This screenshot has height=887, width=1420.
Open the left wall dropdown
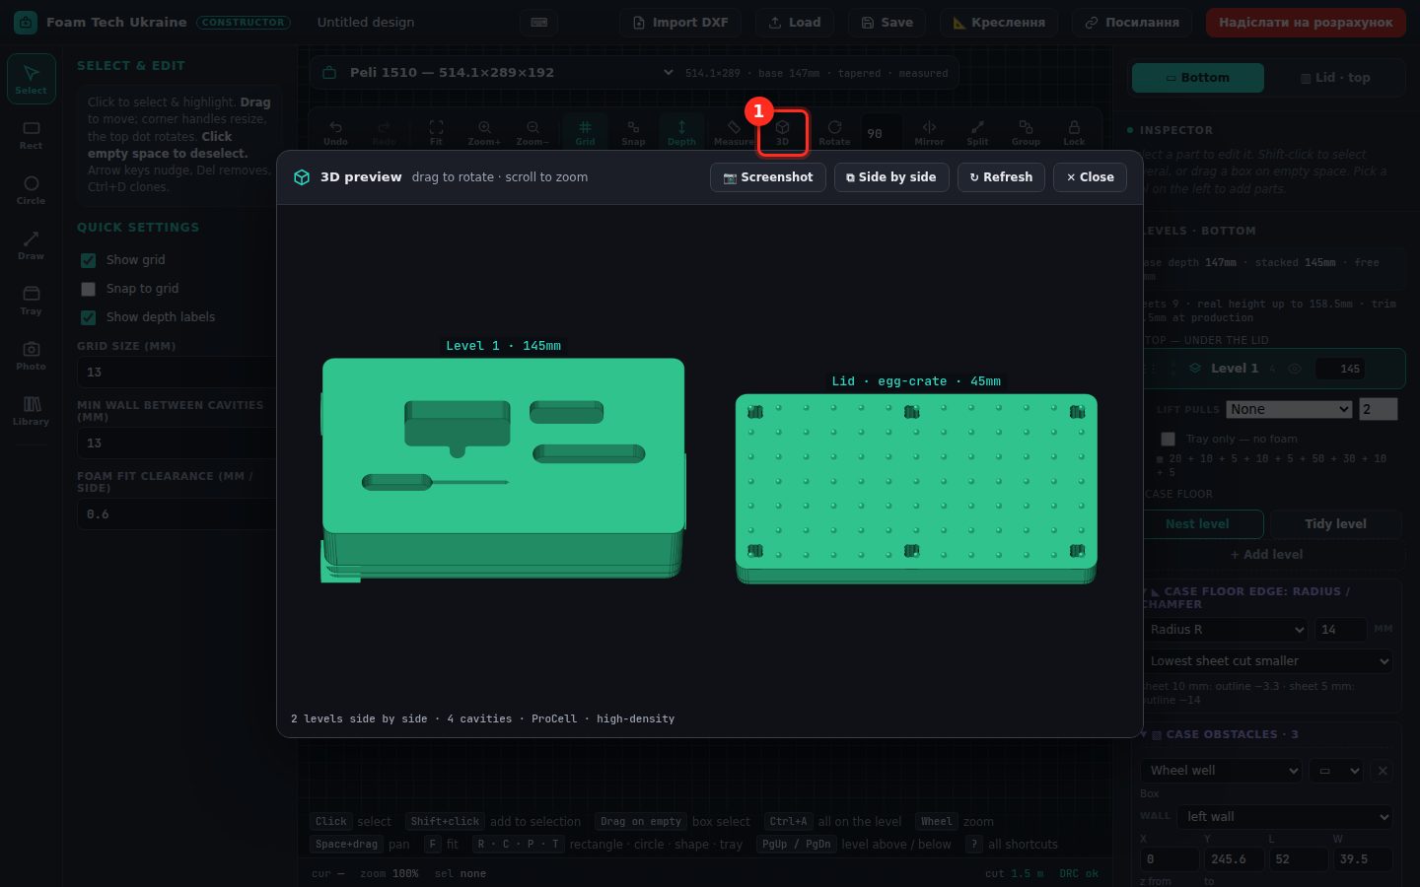1287,817
